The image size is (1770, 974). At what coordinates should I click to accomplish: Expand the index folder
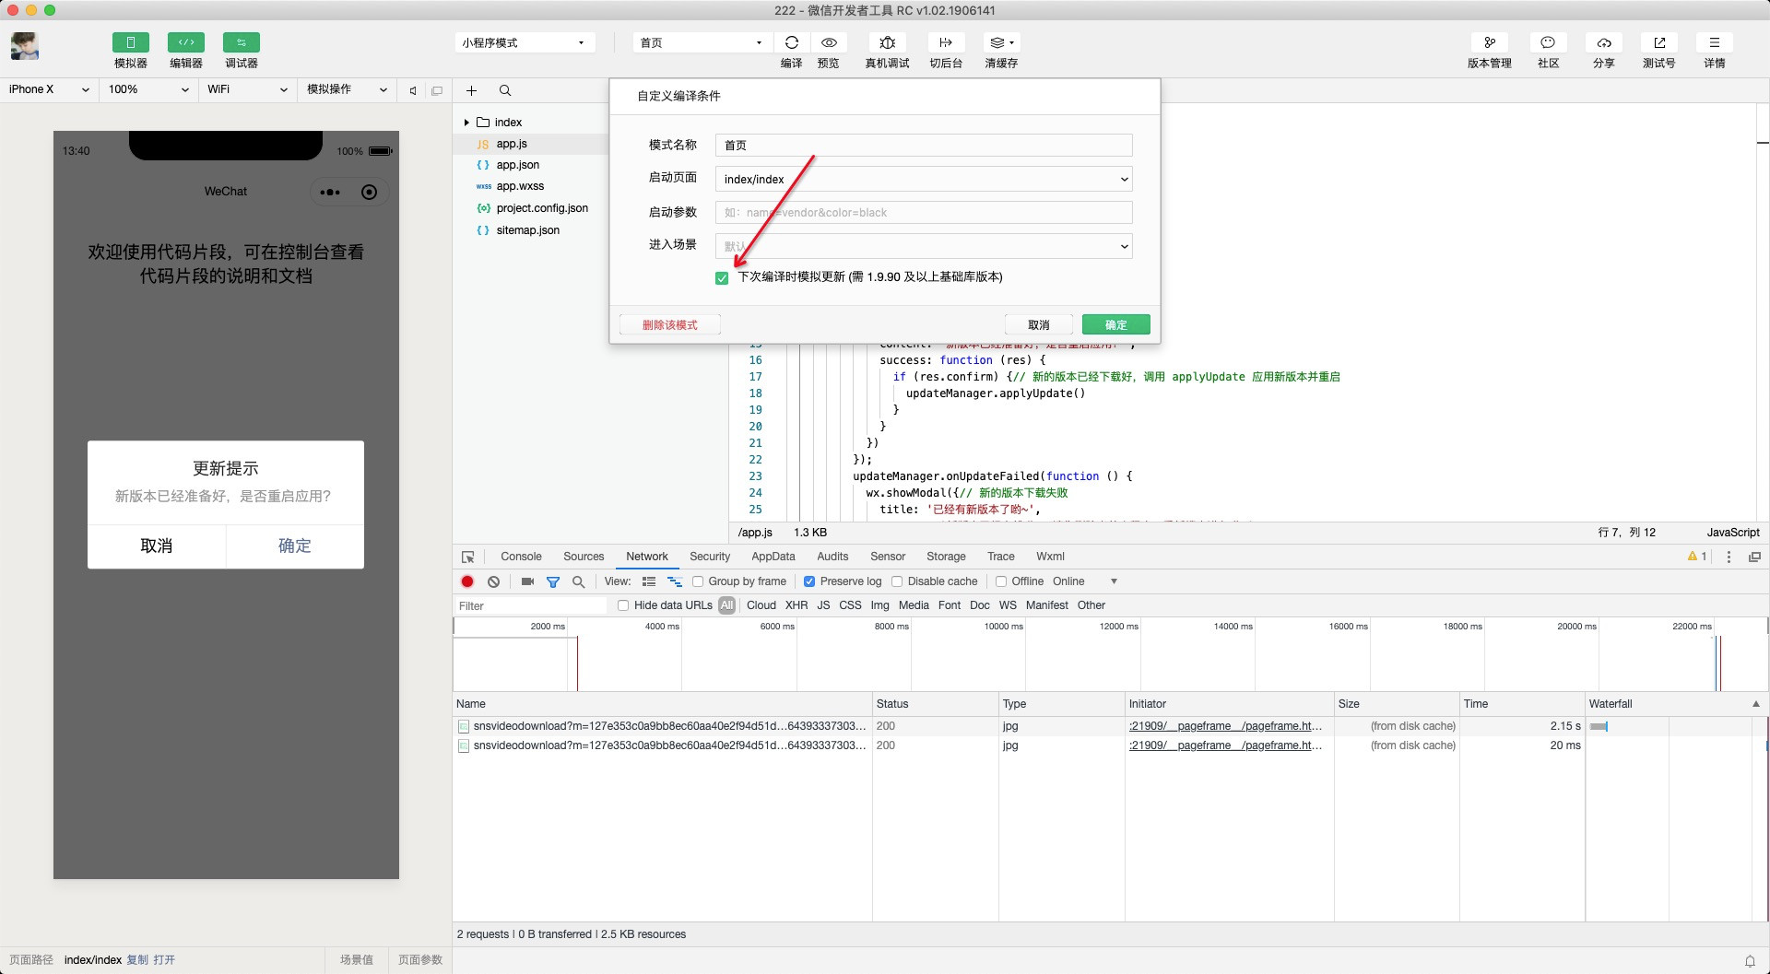[x=466, y=123]
